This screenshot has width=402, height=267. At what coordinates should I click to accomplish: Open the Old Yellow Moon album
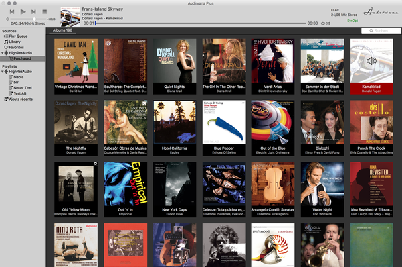pyautogui.click(x=76, y=189)
